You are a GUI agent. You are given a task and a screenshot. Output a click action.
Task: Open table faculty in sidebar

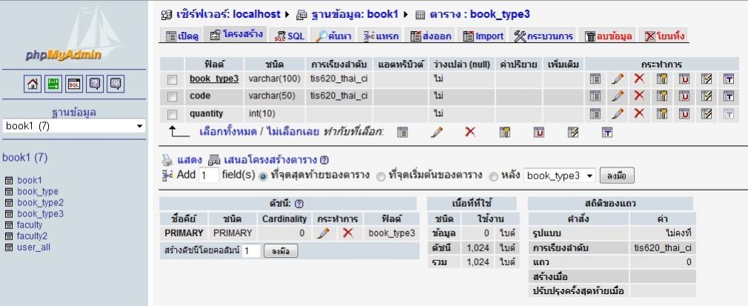click(30, 224)
